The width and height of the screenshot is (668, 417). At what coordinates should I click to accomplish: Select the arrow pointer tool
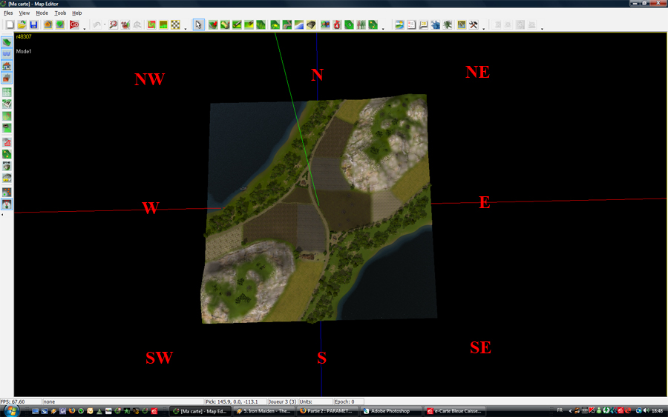click(x=198, y=24)
